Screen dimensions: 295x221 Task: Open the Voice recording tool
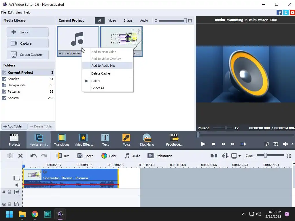click(x=126, y=140)
